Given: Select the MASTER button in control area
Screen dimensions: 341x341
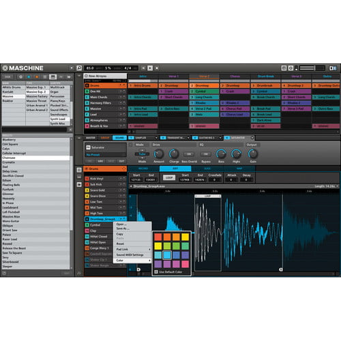Looking at the screenshot, I should point(91,138).
